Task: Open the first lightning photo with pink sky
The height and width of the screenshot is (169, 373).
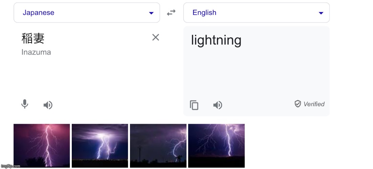Action: click(x=42, y=146)
